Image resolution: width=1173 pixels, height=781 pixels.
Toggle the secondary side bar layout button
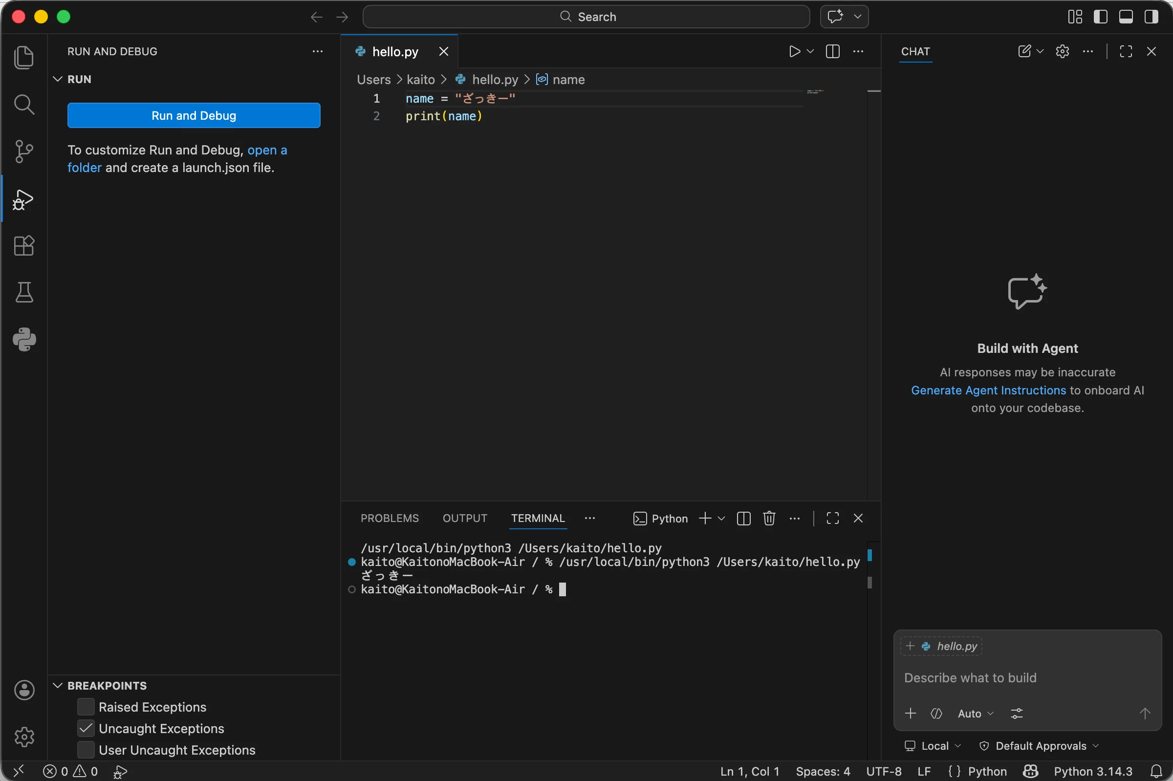tap(1151, 17)
